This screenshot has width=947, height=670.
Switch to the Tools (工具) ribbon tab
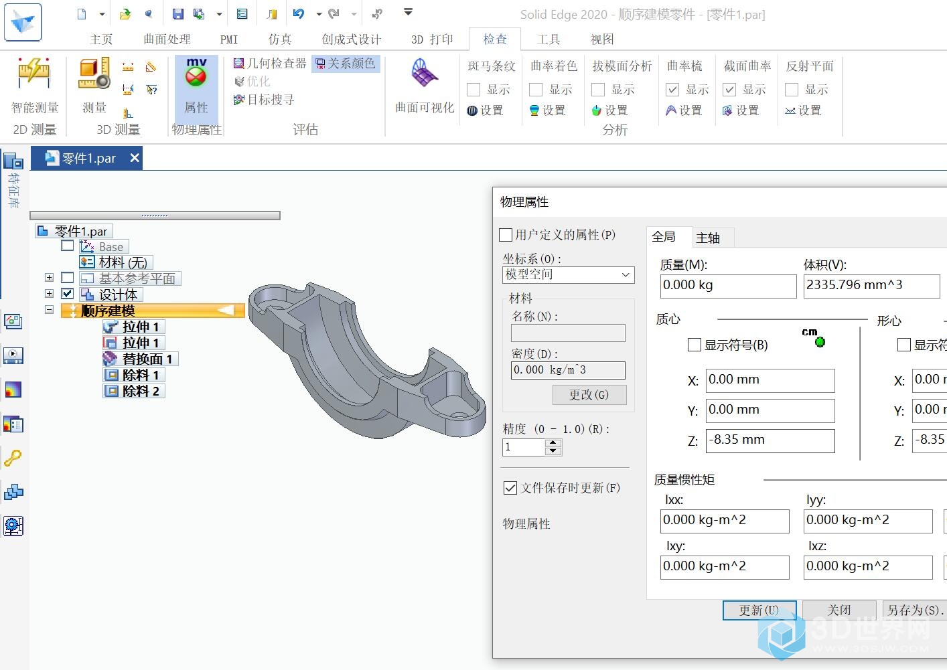point(549,39)
